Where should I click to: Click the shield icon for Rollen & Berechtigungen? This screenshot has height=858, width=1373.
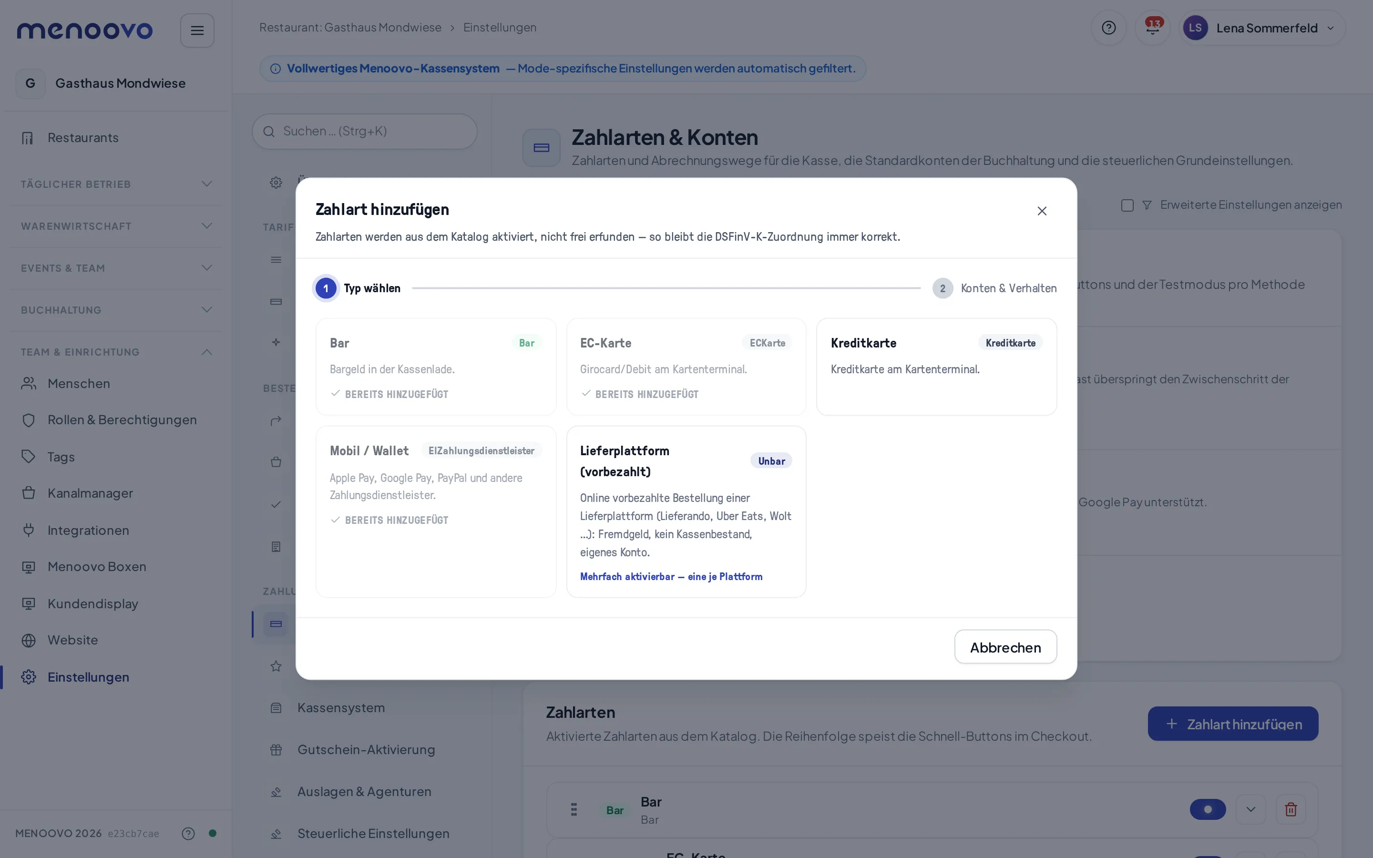point(29,420)
